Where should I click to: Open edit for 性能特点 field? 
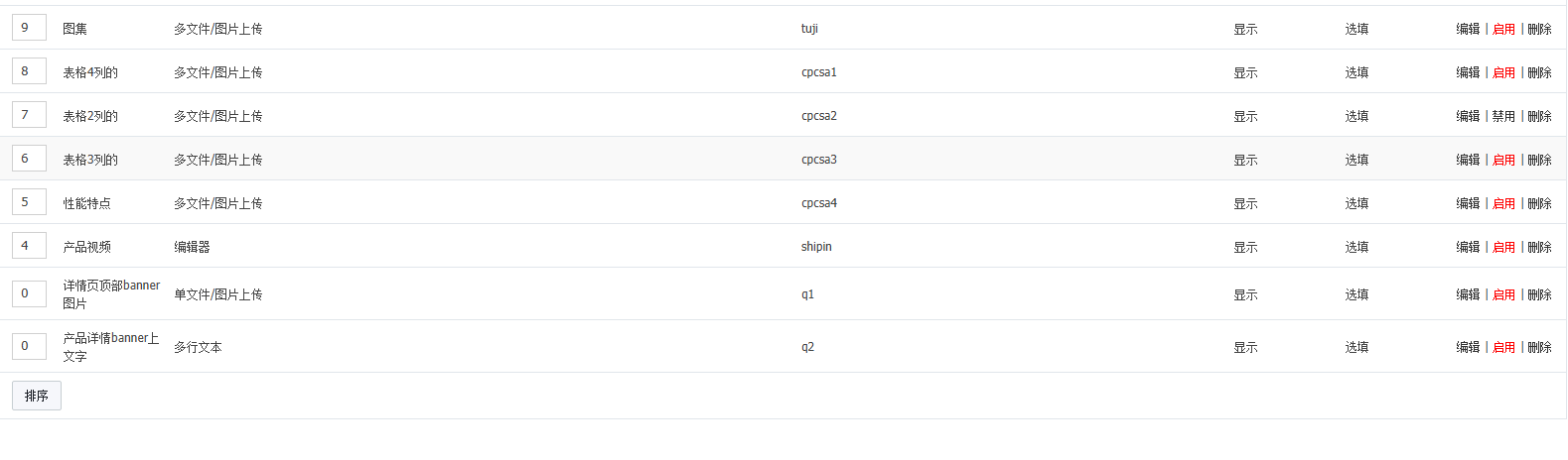coord(1468,203)
